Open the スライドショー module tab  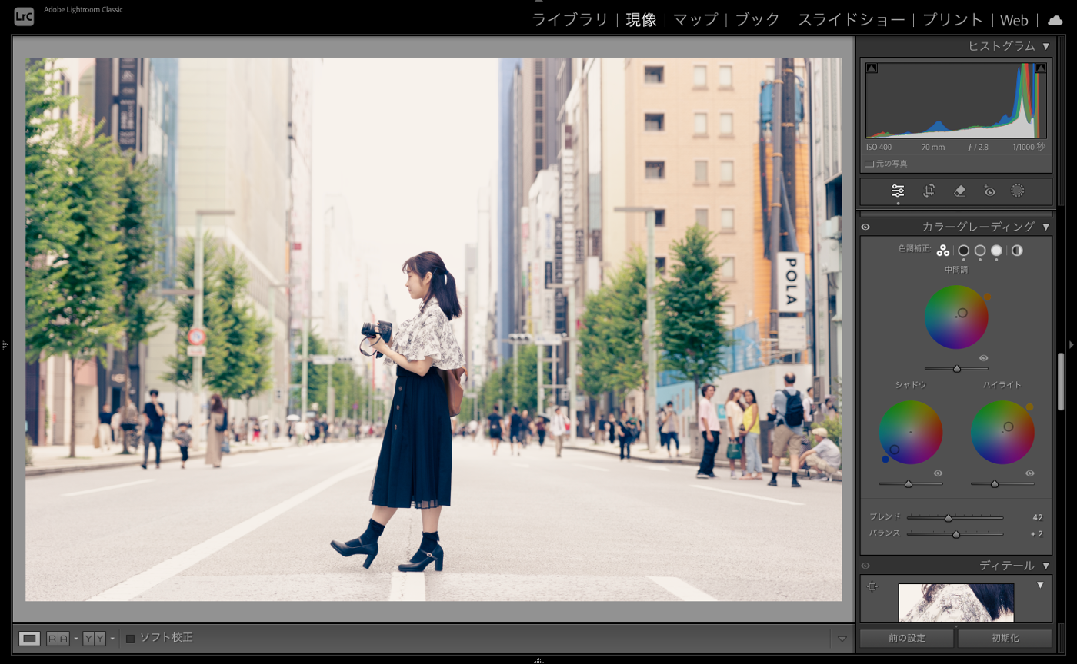click(x=850, y=20)
